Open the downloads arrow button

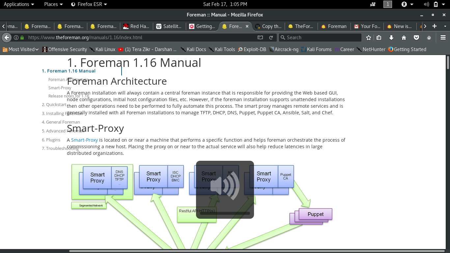pyautogui.click(x=391, y=38)
